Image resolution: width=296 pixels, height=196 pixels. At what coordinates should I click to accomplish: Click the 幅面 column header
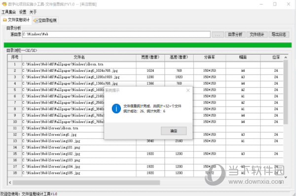pyautogui.click(x=243, y=57)
